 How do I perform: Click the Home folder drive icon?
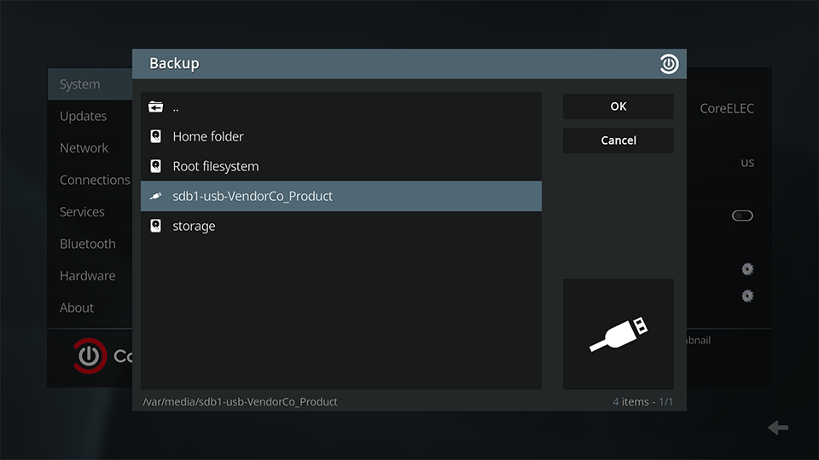pos(155,136)
